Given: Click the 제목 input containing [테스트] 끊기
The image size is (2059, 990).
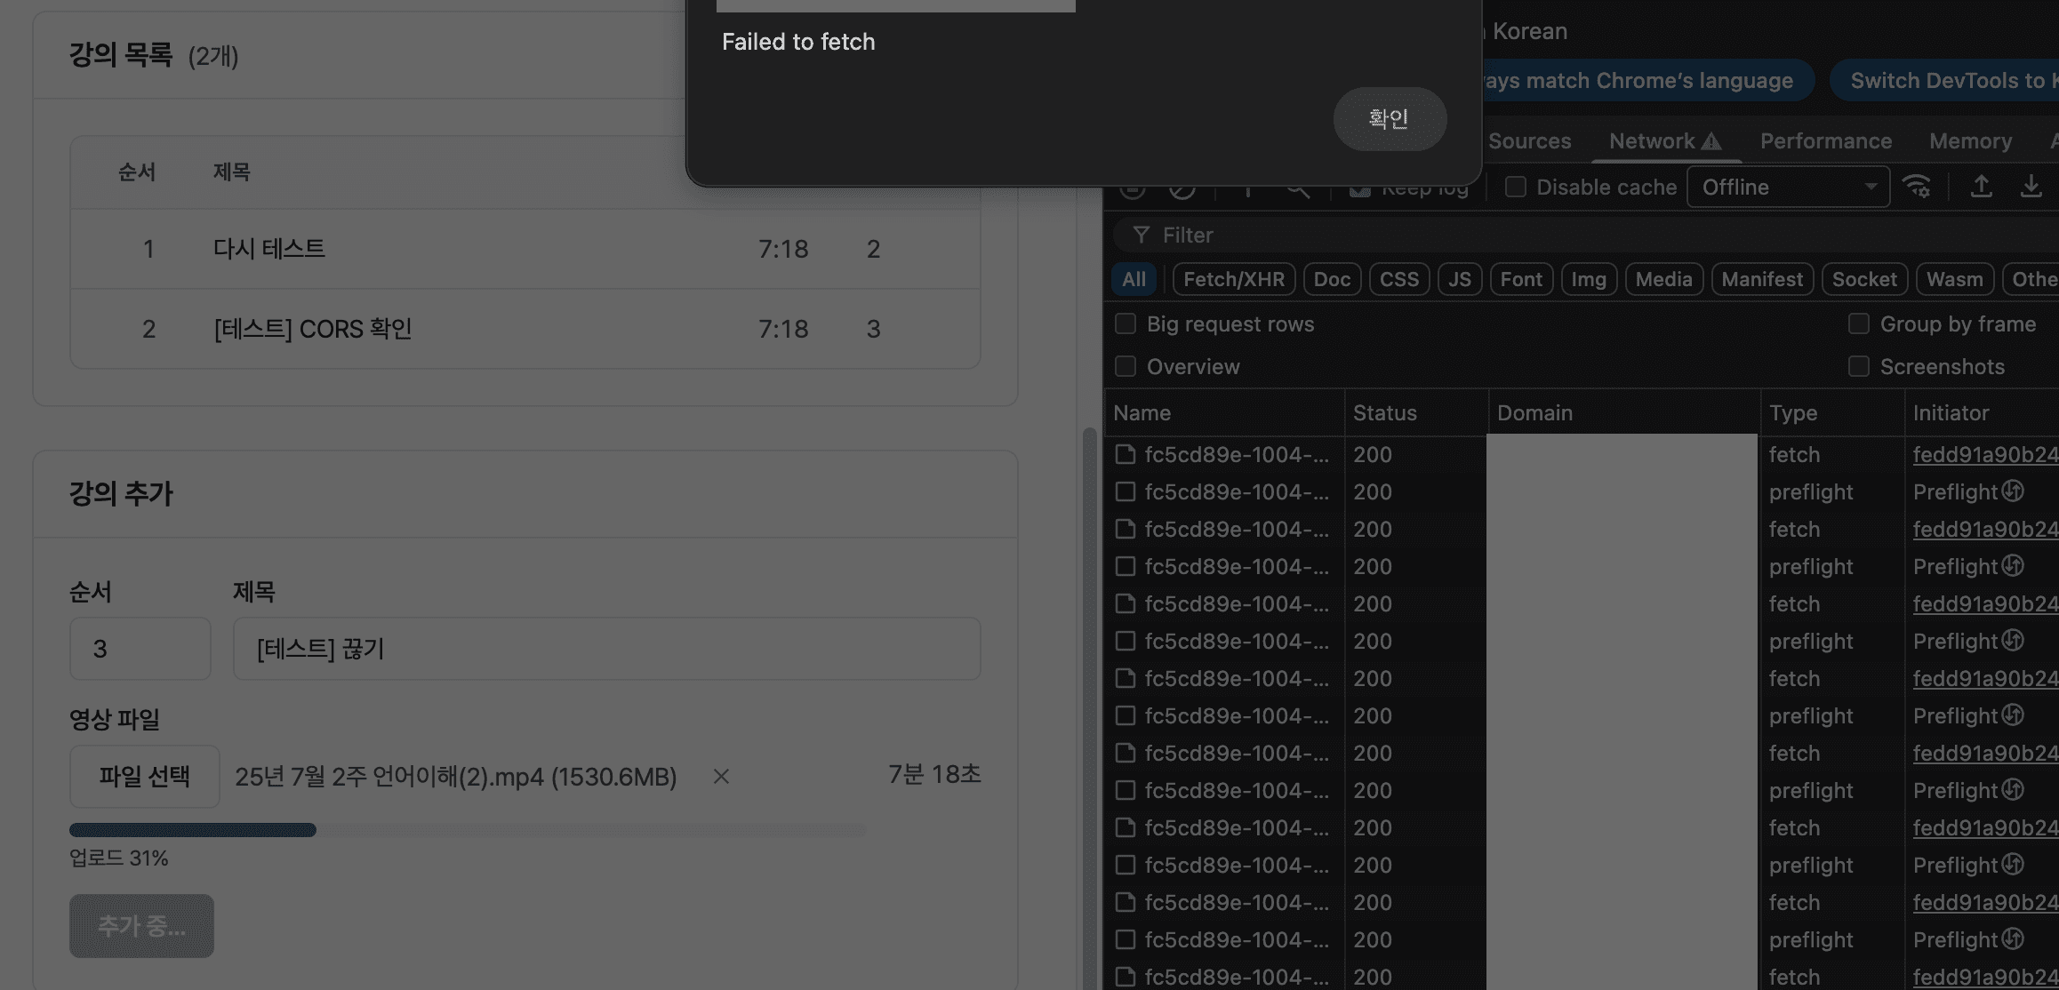Looking at the screenshot, I should [x=607, y=649].
